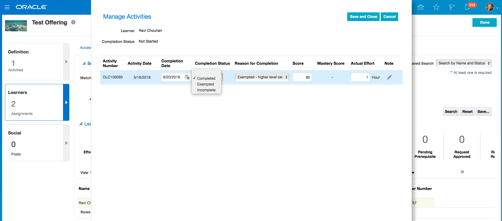Edit the Score field value 80
Screen dimensions: 502x221
(x=302, y=77)
